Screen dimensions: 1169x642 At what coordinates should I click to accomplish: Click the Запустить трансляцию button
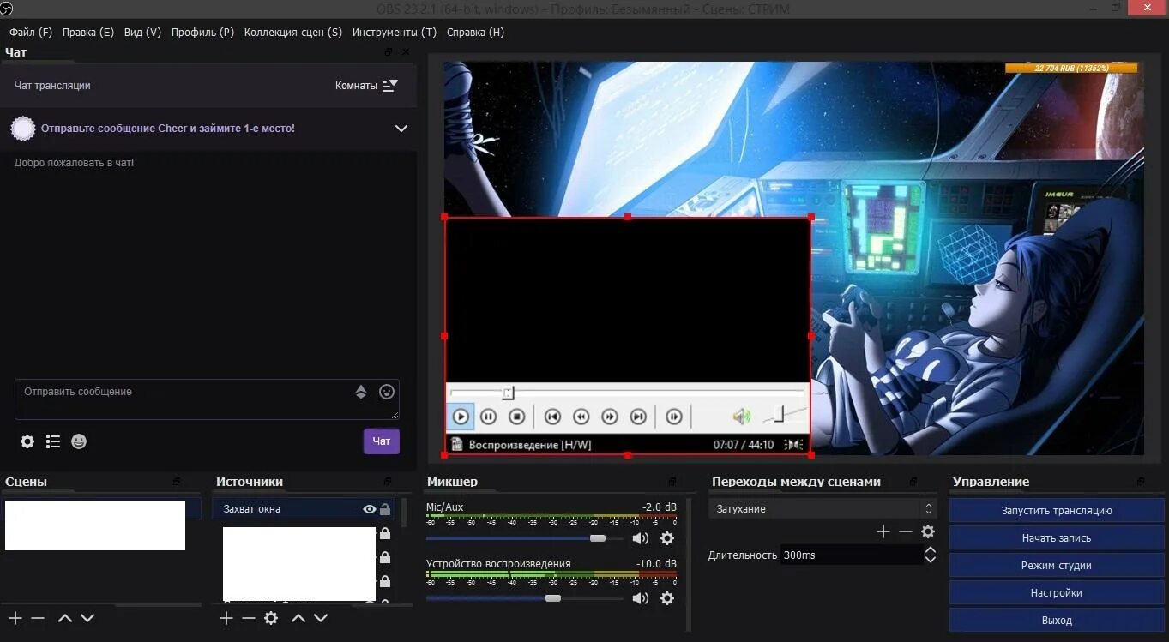1057,511
